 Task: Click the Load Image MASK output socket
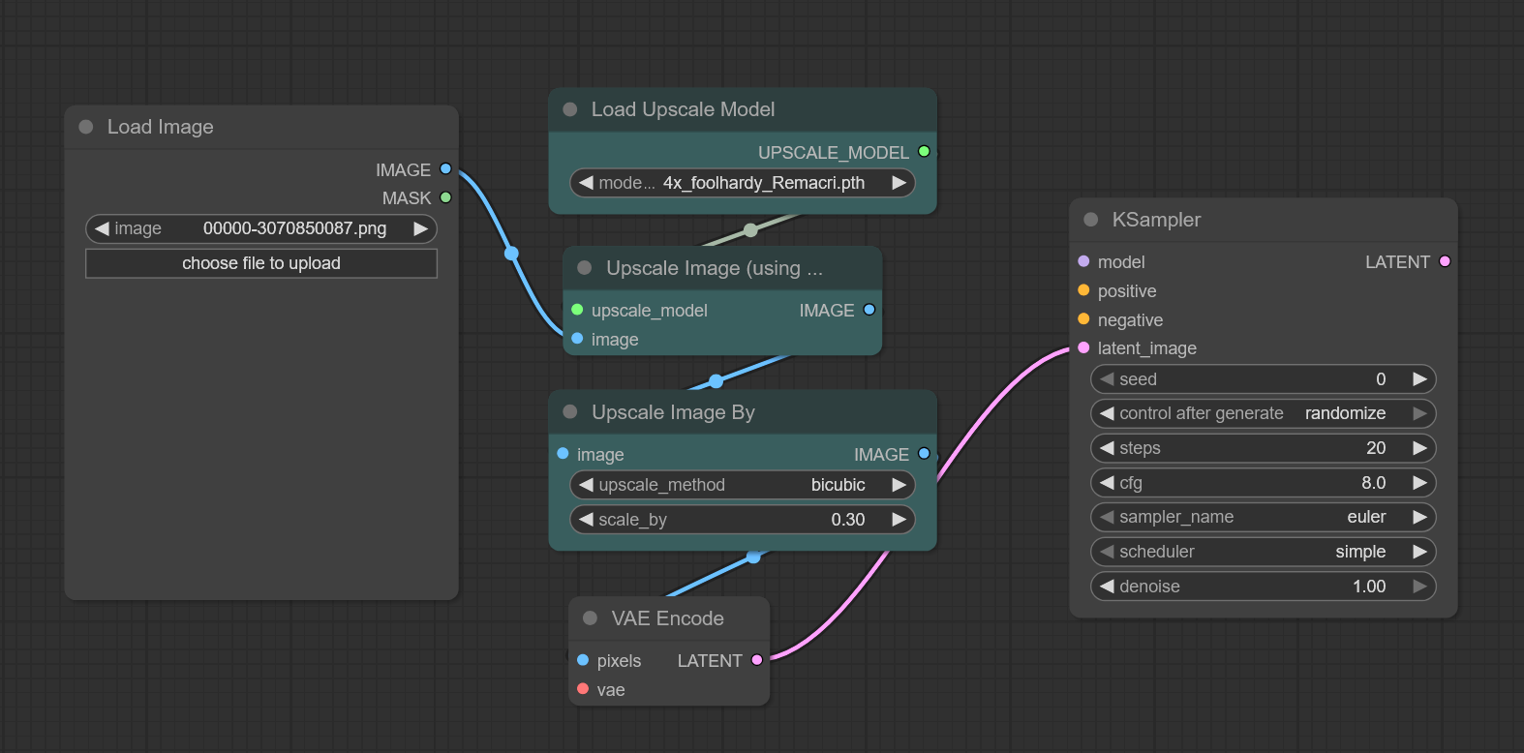click(445, 197)
